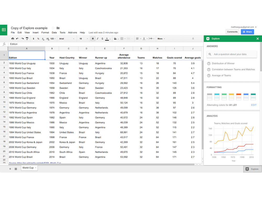The image size is (262, 197).
Task: Select column F header
Action: coord(124,49)
